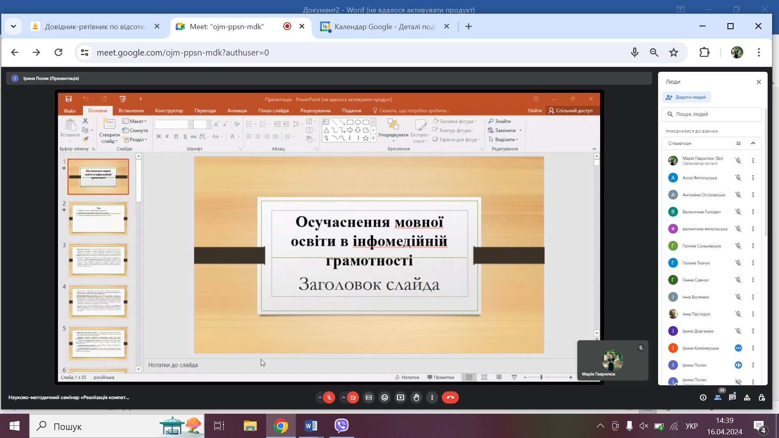Bookmark this page with star icon
The height and width of the screenshot is (438, 779).
click(674, 52)
